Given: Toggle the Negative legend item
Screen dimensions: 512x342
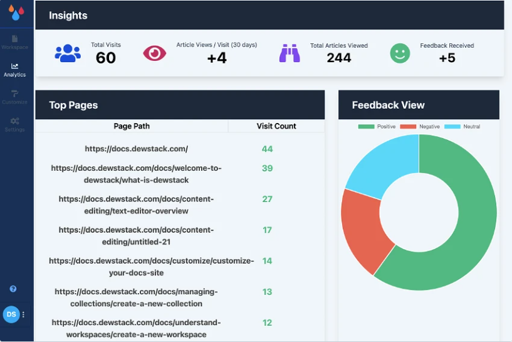Looking at the screenshot, I should point(420,127).
